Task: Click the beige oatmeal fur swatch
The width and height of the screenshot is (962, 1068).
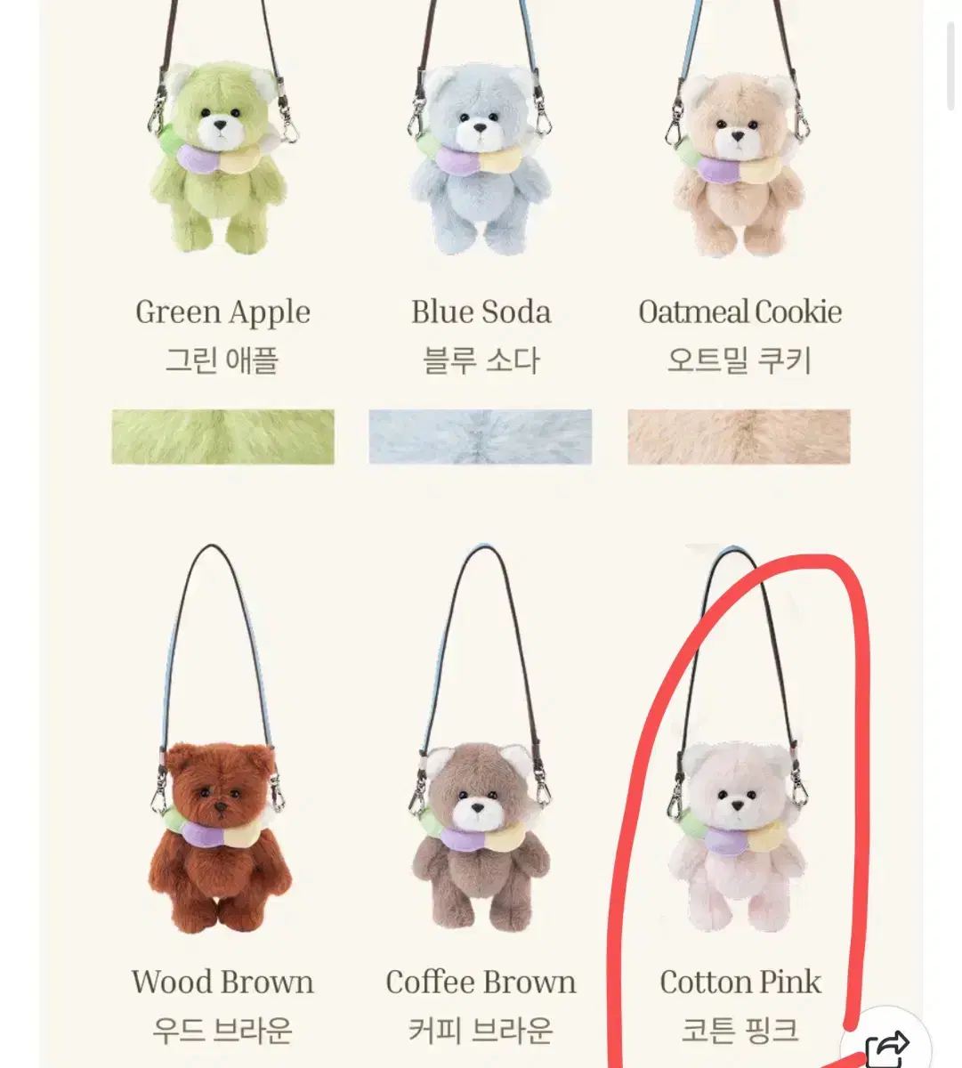Action: [739, 436]
